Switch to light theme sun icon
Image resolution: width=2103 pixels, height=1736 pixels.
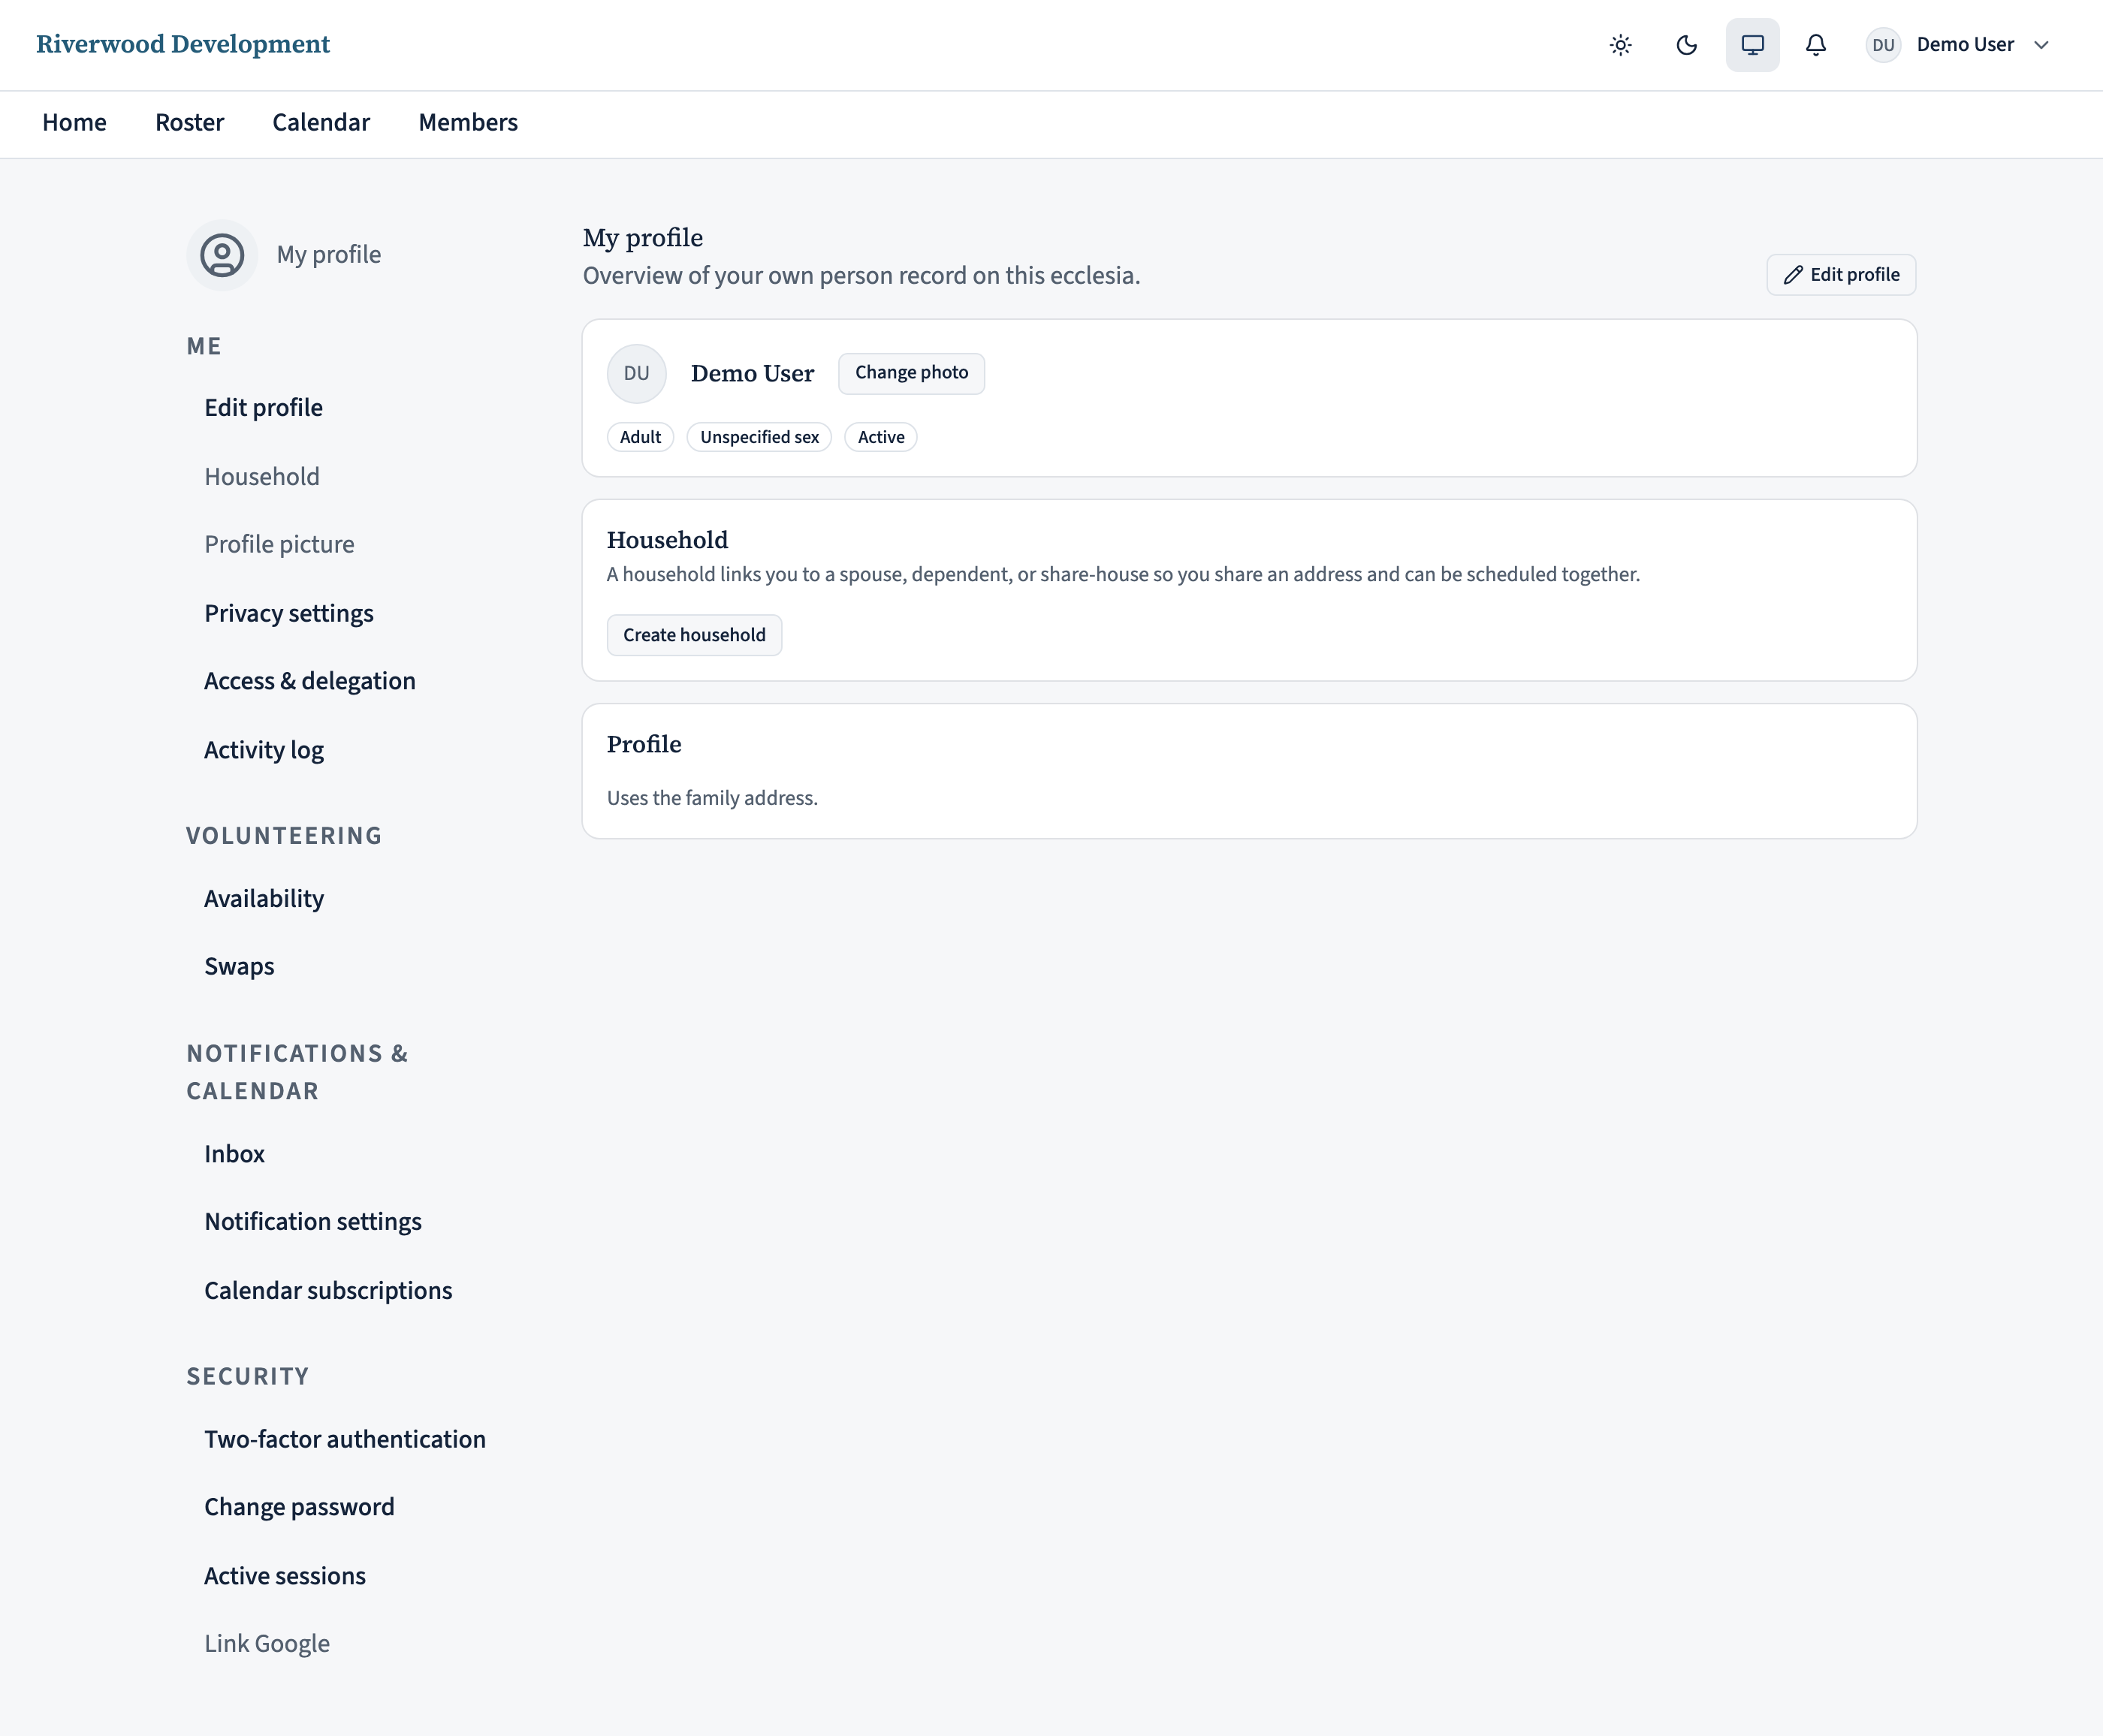(x=1621, y=45)
